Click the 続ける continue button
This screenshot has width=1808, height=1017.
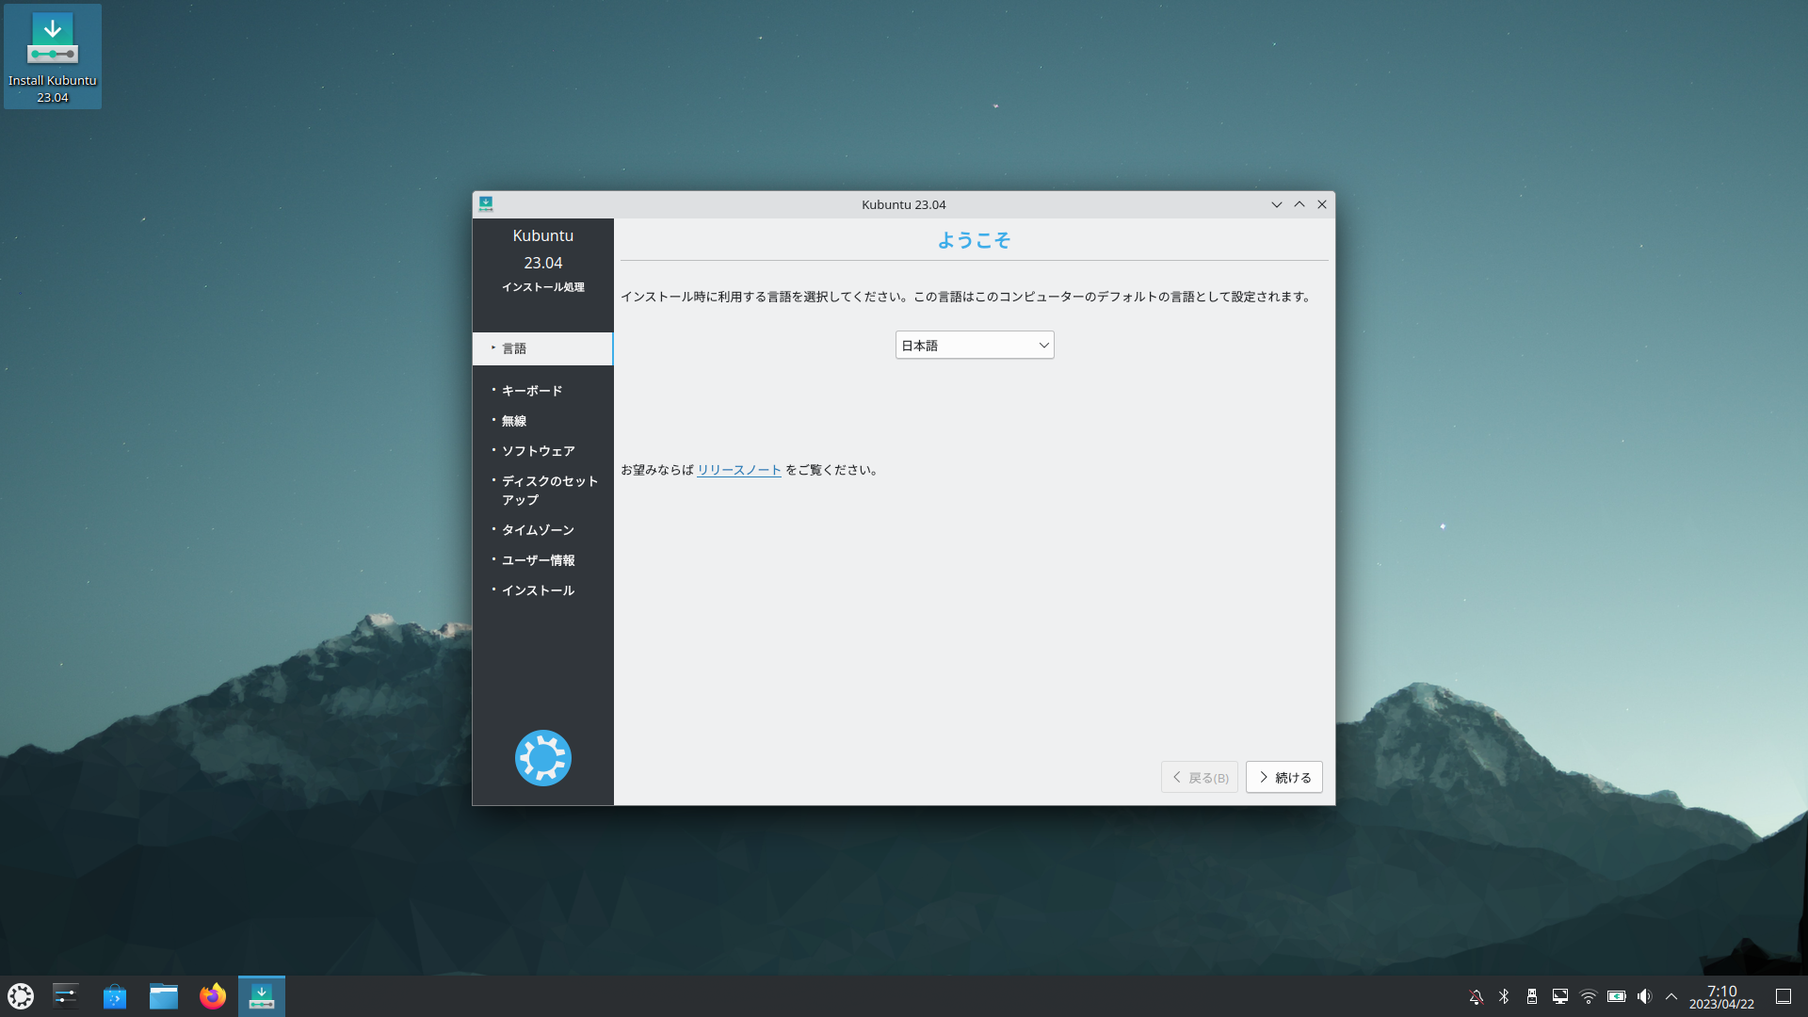pos(1283,778)
